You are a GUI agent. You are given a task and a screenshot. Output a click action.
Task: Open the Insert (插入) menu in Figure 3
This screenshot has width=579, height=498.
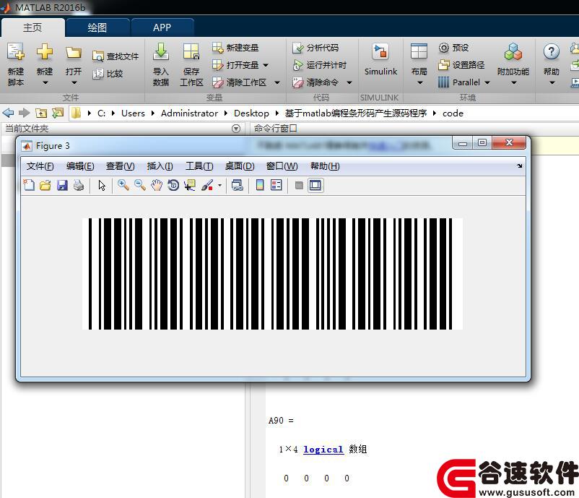click(160, 166)
